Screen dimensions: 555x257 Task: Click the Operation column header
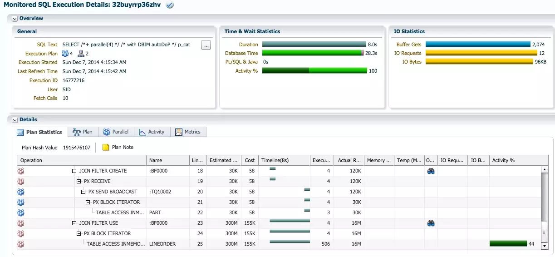82,160
